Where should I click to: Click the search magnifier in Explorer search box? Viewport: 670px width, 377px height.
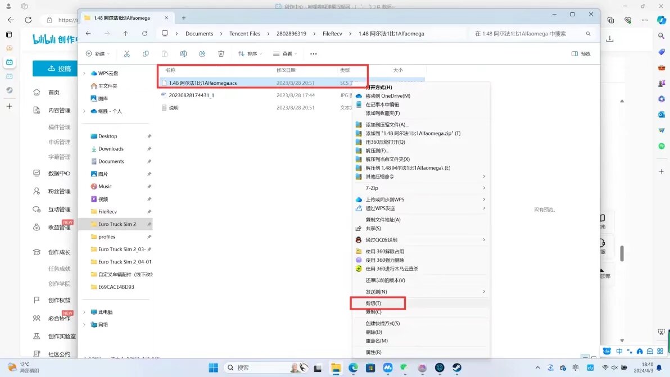588,34
